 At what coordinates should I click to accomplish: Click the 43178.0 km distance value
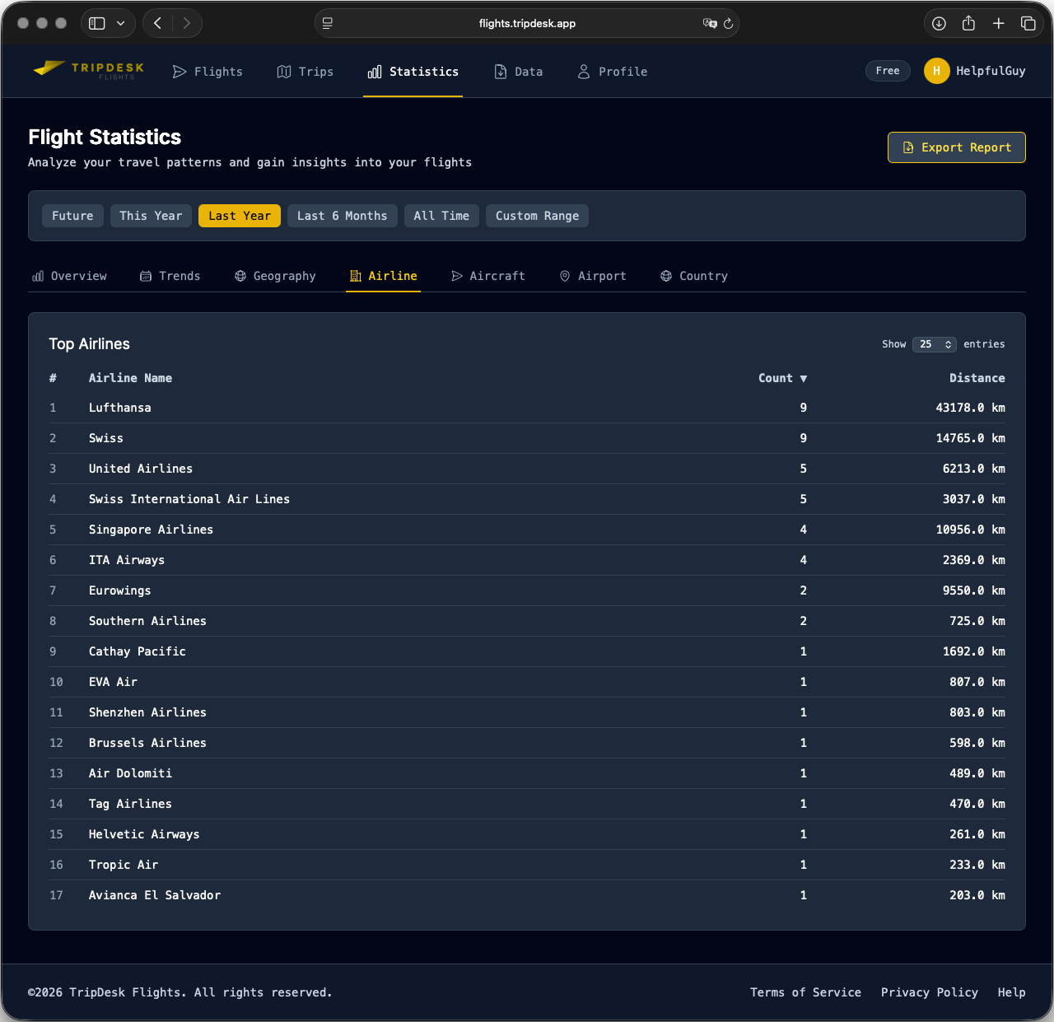coord(970,408)
